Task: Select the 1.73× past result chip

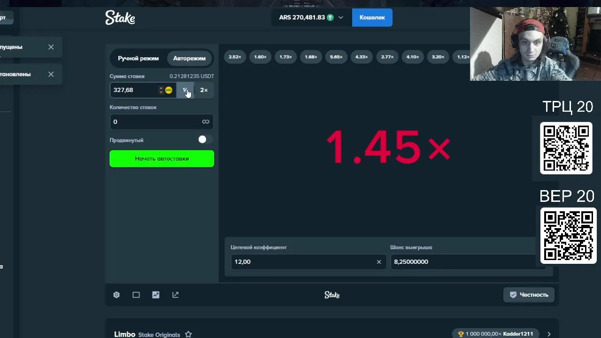Action: (x=285, y=57)
